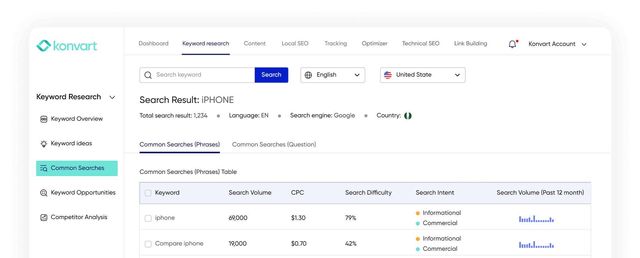Viewport: 640px width, 258px height.
Task: Click the Compare iphone volume trend chart
Action: pos(536,244)
